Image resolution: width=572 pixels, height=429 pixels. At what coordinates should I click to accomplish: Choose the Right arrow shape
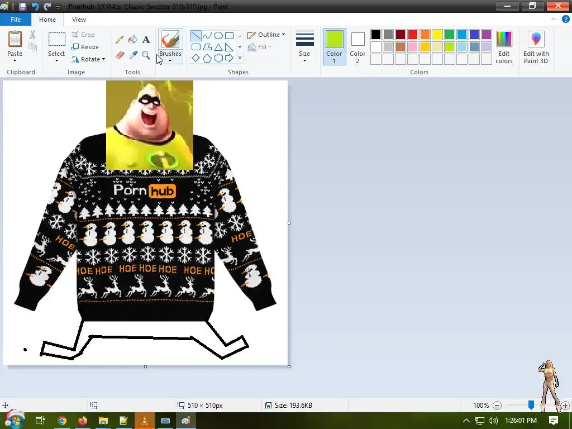click(229, 58)
